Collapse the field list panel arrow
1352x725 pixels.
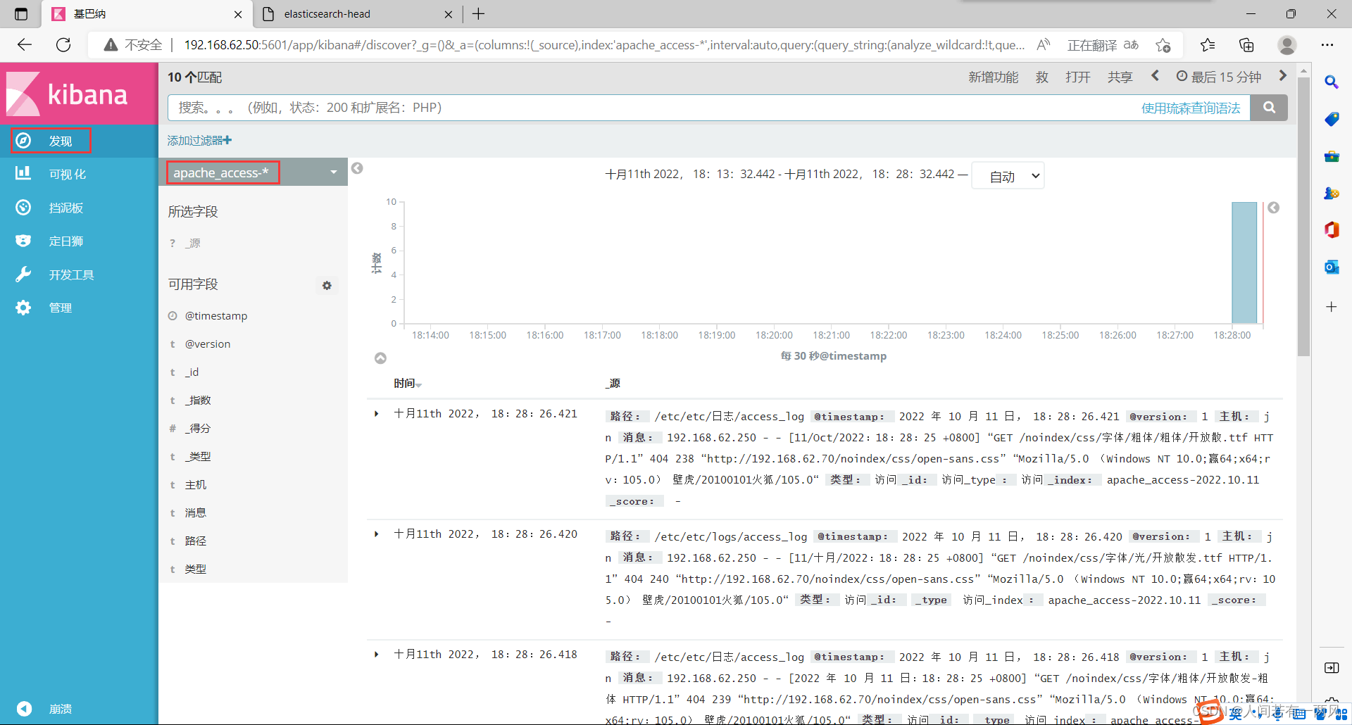click(357, 168)
